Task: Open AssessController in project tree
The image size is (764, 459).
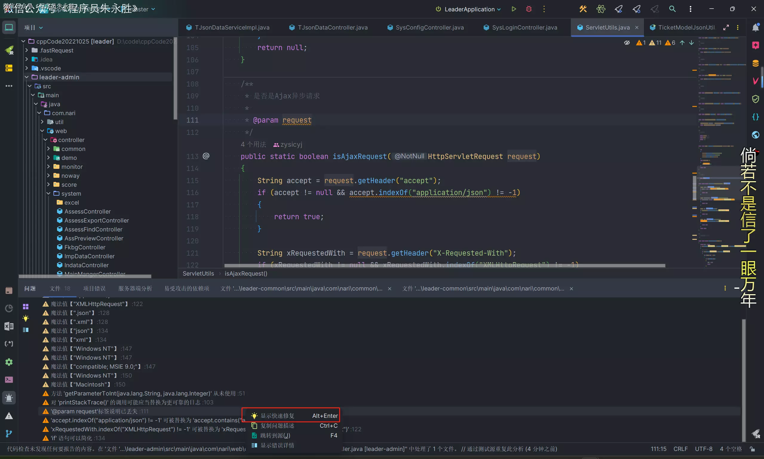Action: pos(87,211)
